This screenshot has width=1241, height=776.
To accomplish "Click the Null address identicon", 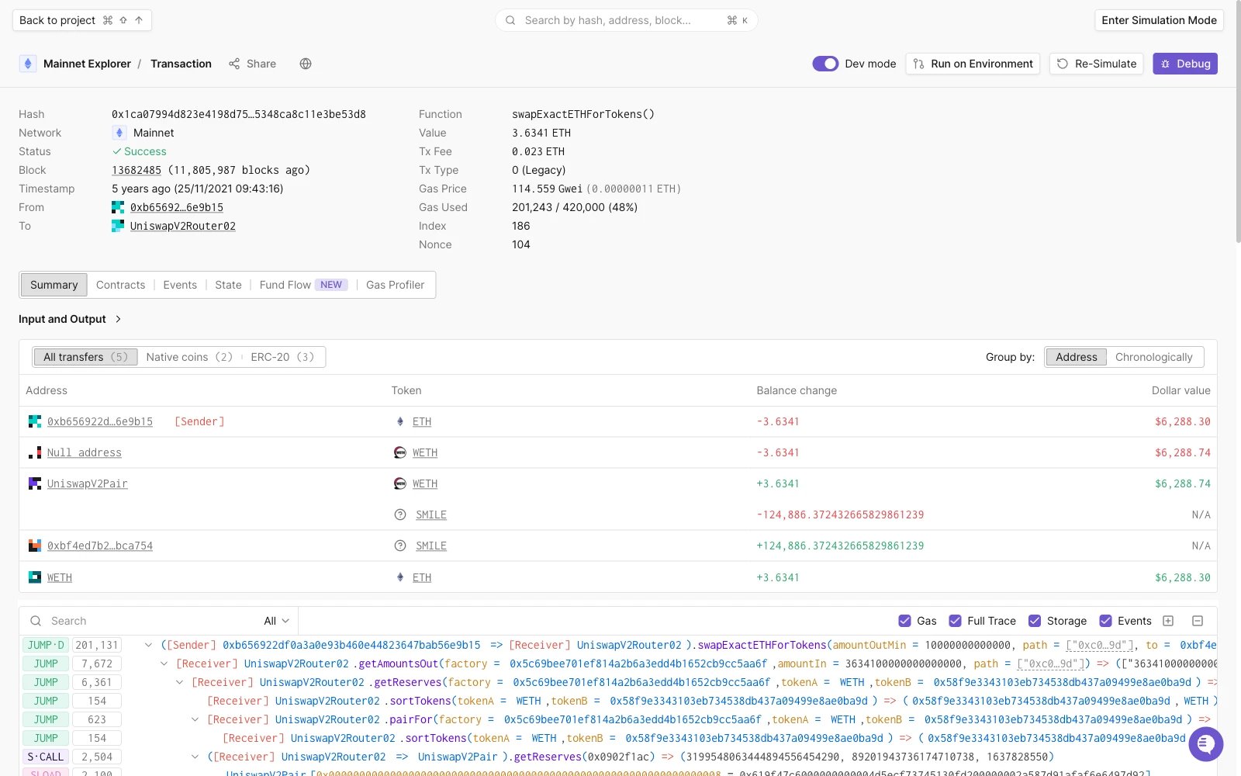I will pos(35,452).
